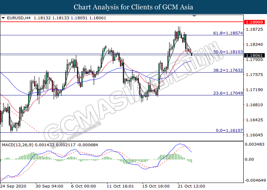Select the 50.0=1.18103 Fibonacci level label

pyautogui.click(x=228, y=52)
